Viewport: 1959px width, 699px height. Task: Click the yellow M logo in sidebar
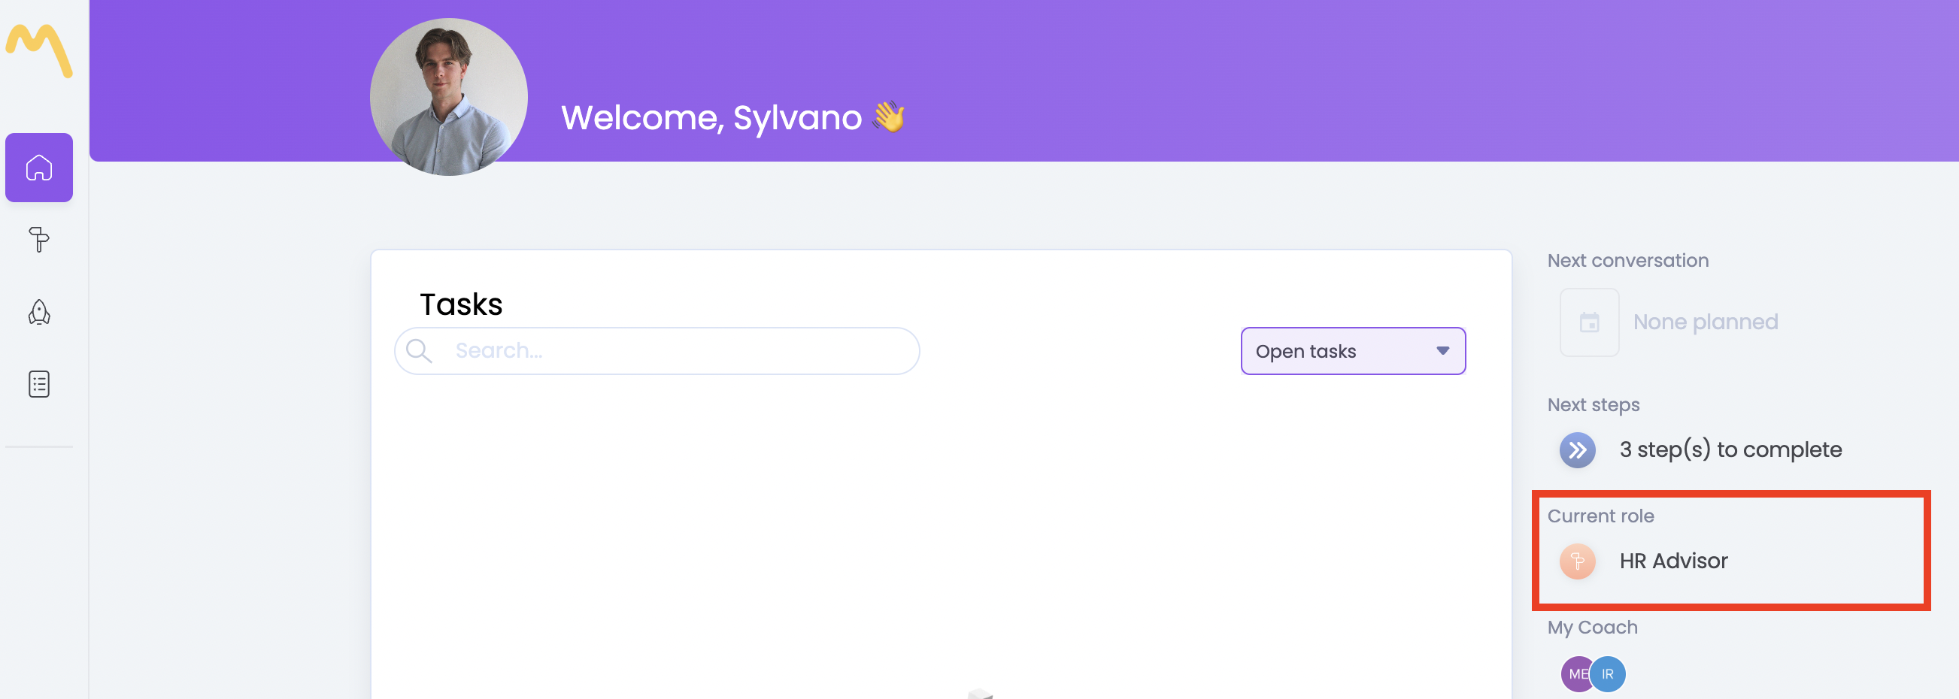pyautogui.click(x=39, y=50)
